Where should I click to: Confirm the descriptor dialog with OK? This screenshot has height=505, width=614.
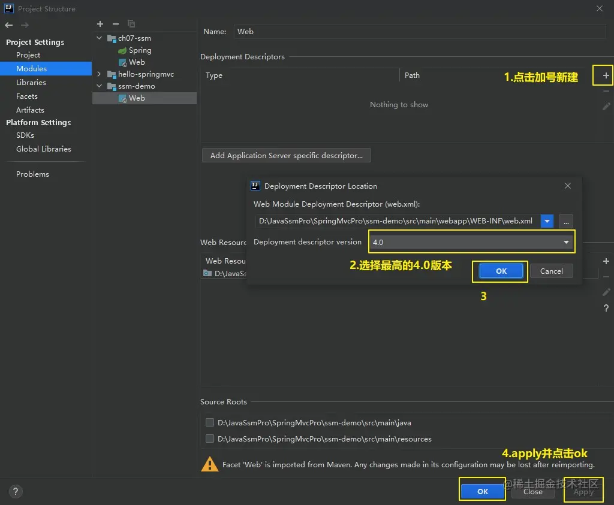tap(501, 271)
